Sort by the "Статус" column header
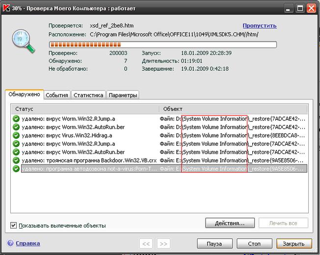The image size is (320, 255). point(83,109)
